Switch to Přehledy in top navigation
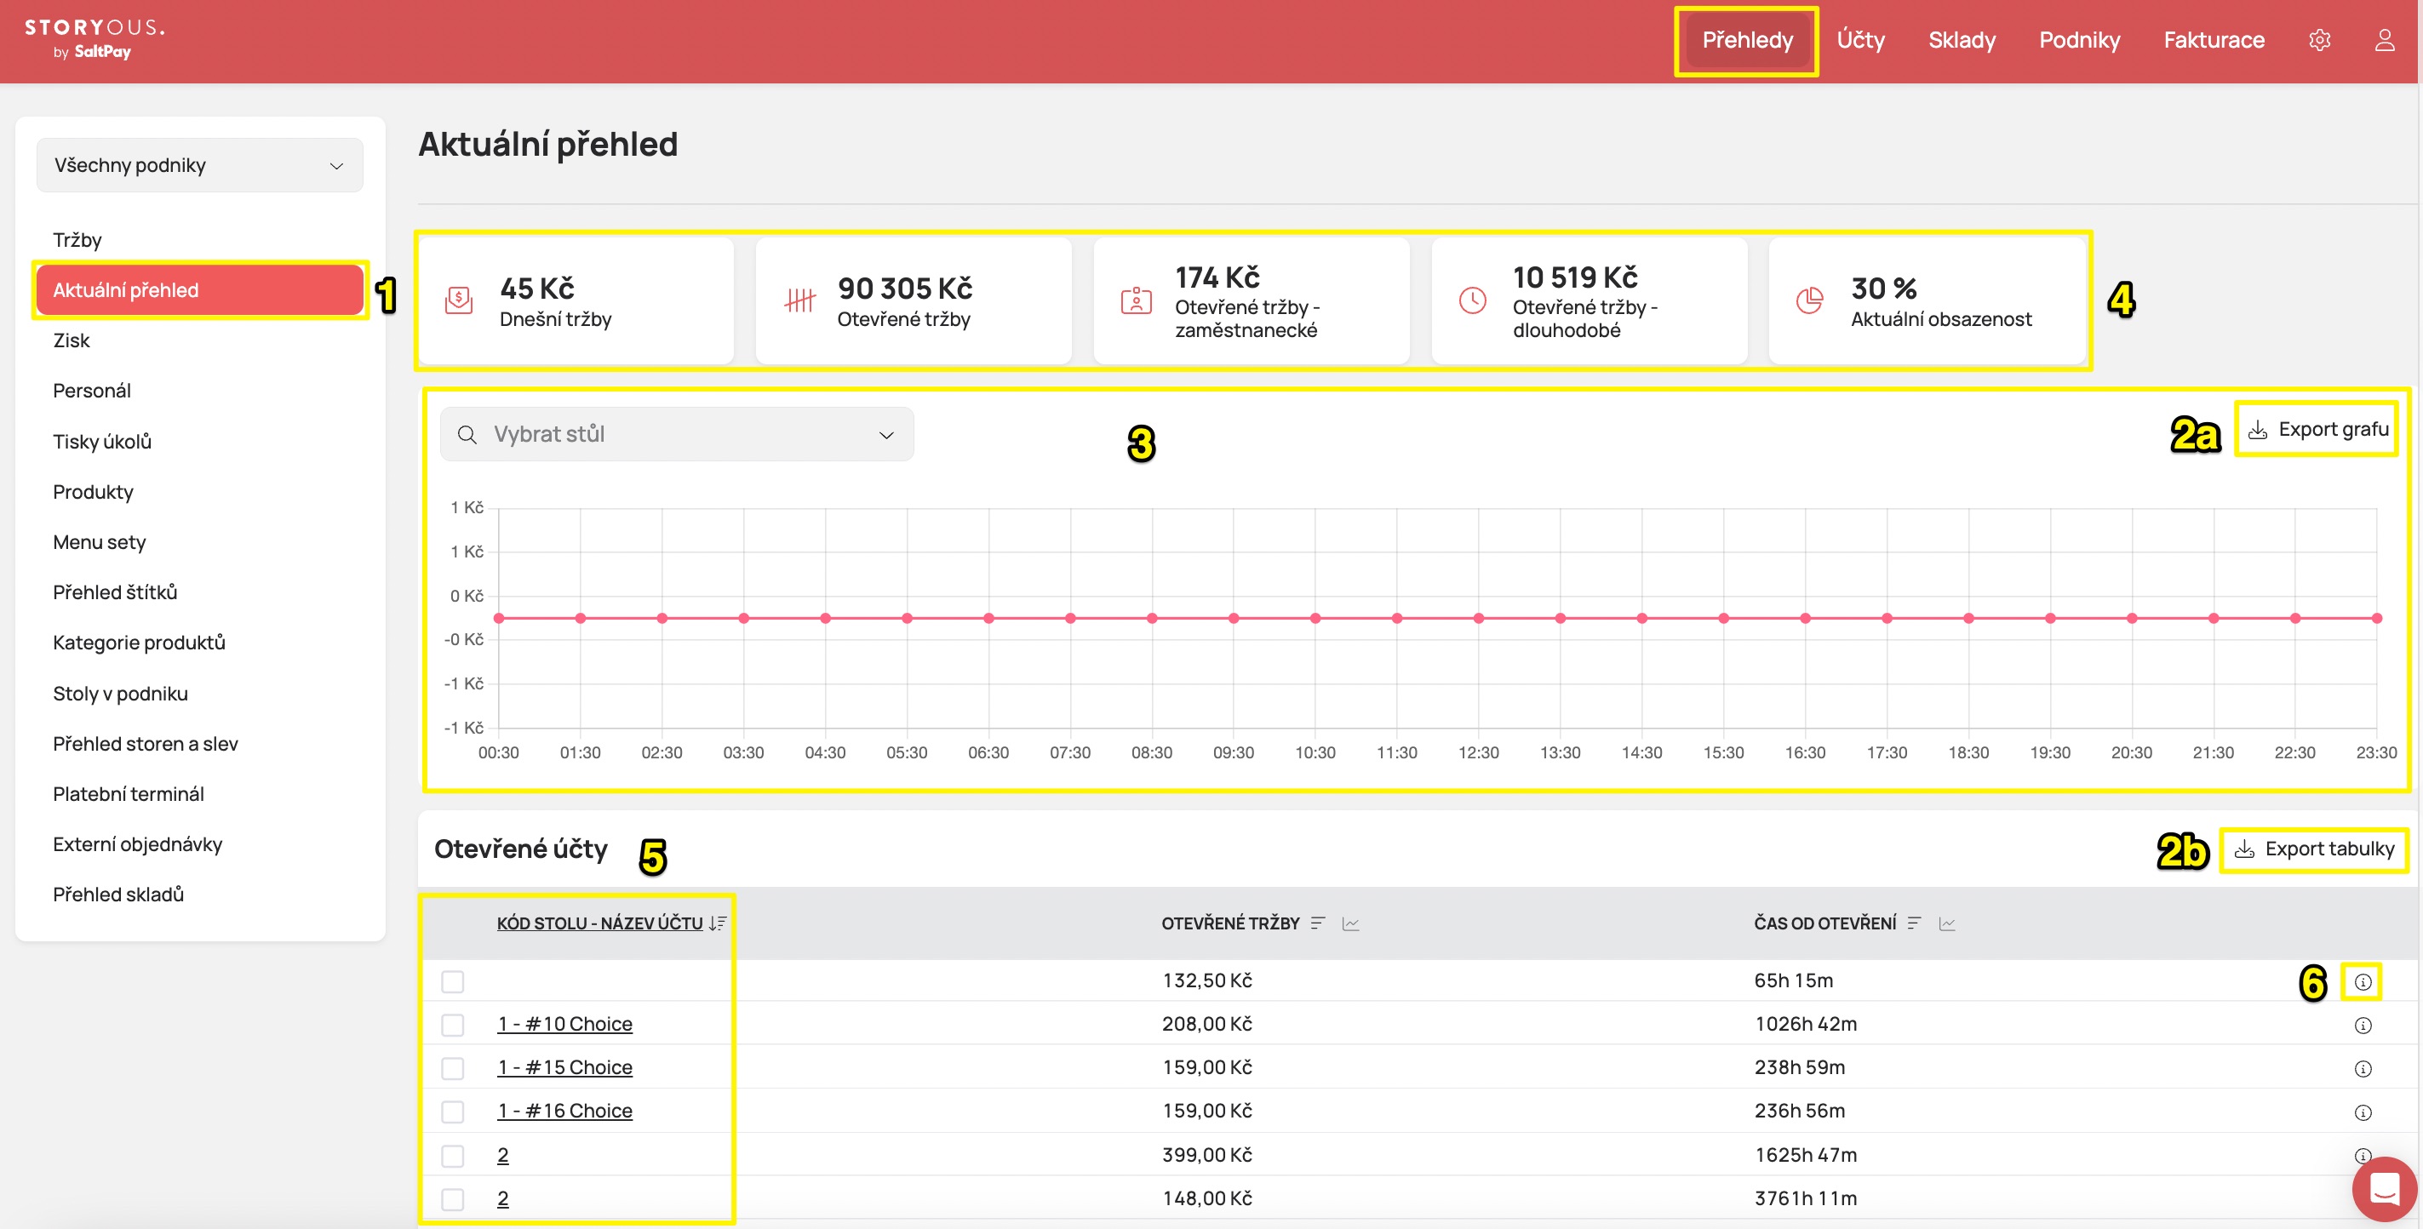This screenshot has width=2423, height=1229. pyautogui.click(x=1747, y=39)
